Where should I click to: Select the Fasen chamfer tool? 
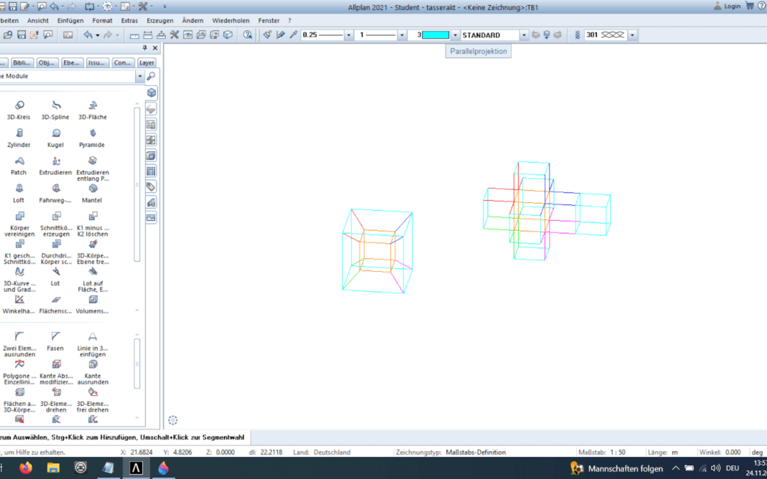click(56, 341)
